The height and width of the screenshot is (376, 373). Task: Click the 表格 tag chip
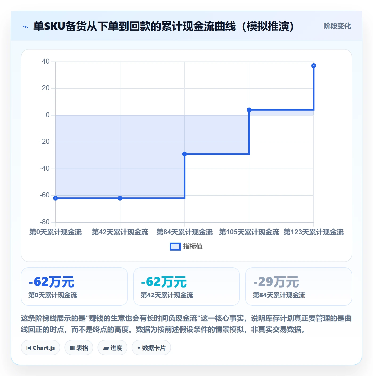tap(79, 348)
